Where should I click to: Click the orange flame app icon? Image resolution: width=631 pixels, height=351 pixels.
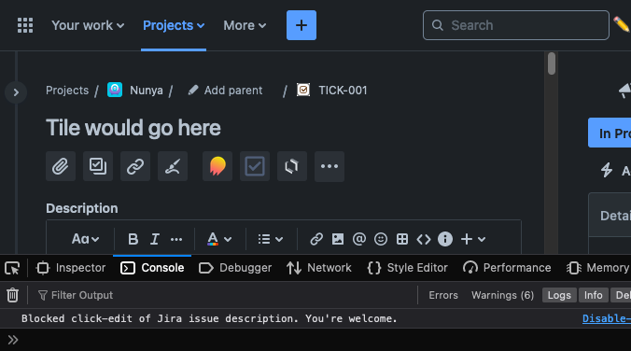click(x=217, y=166)
